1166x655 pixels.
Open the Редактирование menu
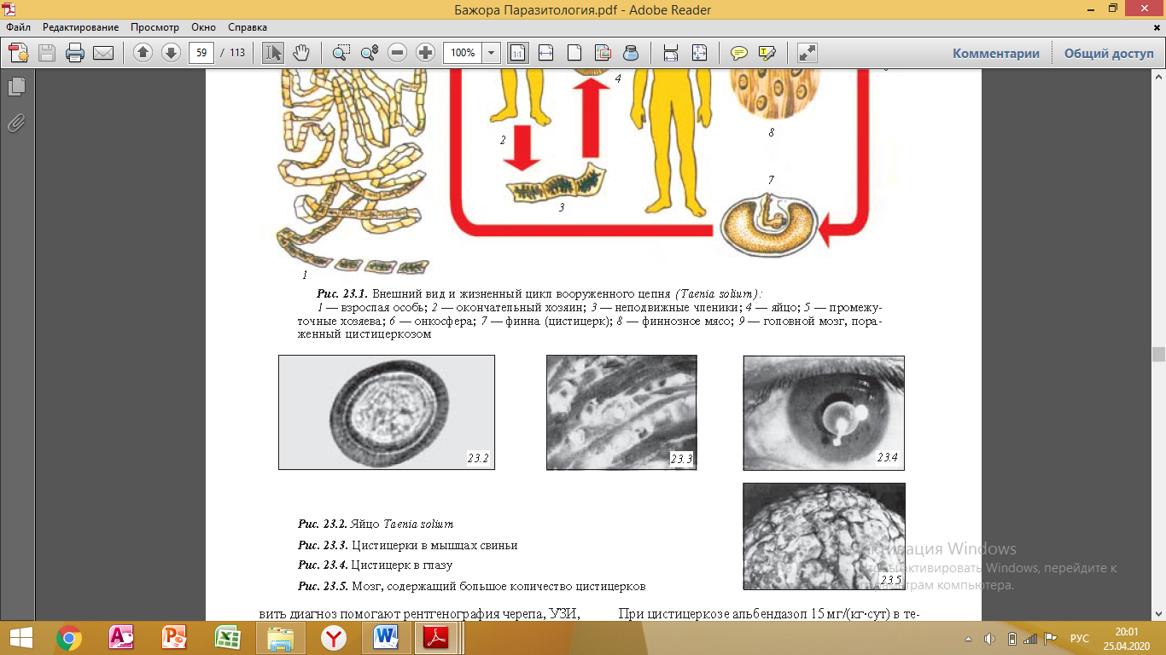[81, 27]
